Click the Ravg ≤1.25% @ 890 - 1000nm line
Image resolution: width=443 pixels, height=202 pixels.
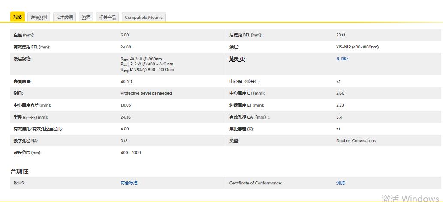(147, 70)
